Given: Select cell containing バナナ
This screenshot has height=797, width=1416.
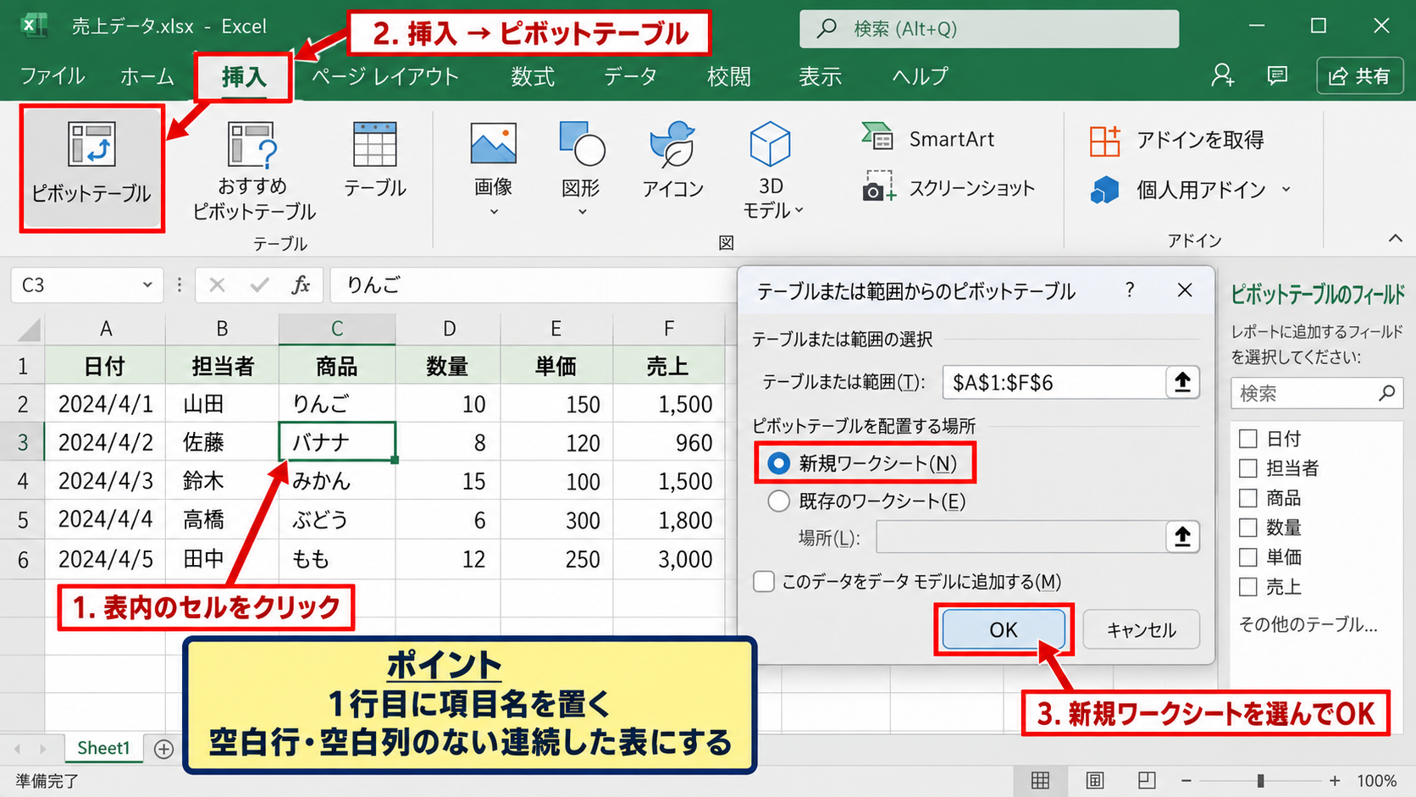Looking at the screenshot, I should pyautogui.click(x=337, y=442).
